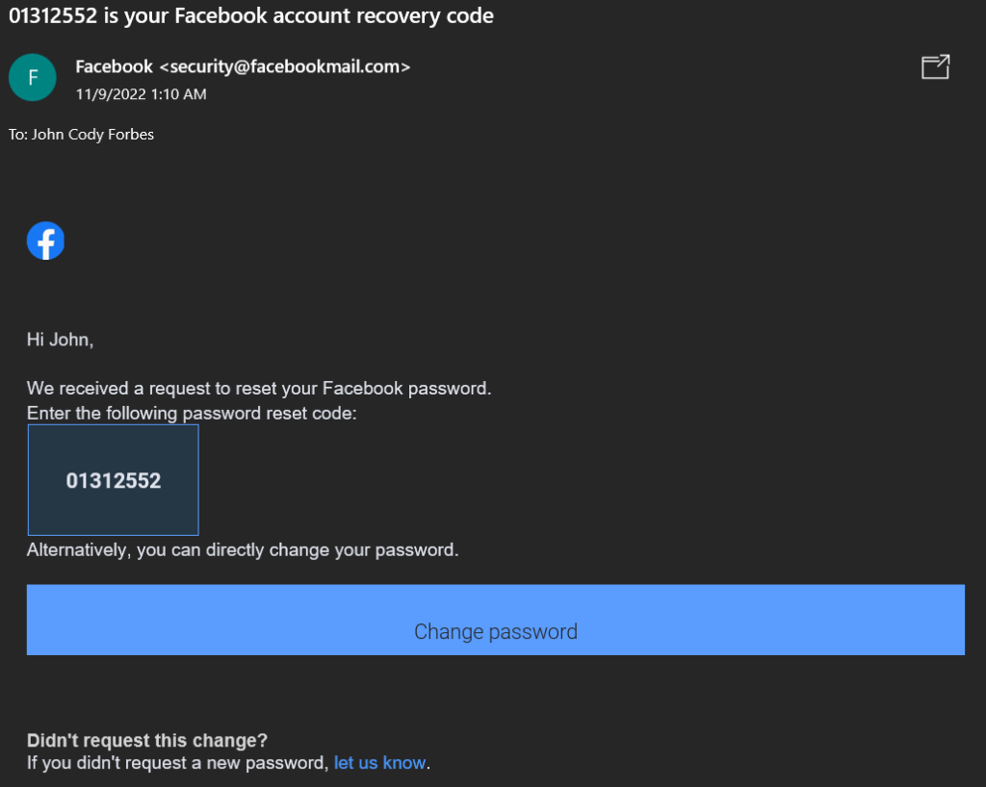
Task: Click the blue Facebook logo
Action: click(45, 241)
